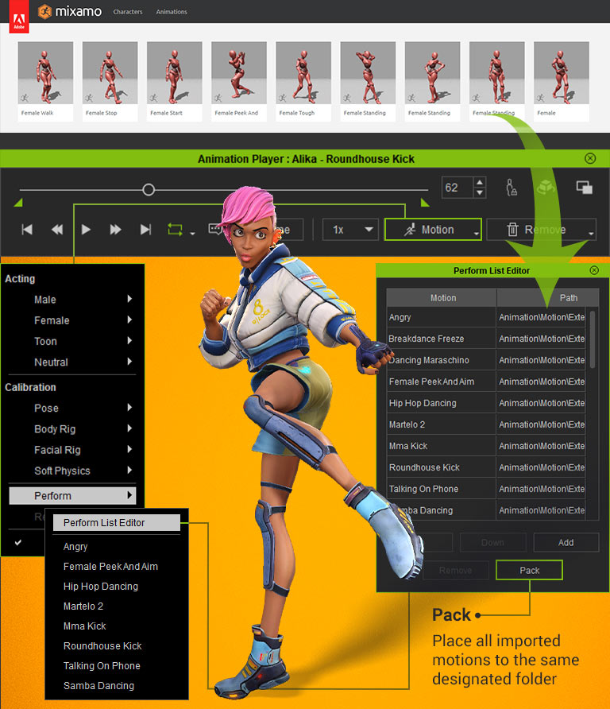
Task: Click the Add button in editor
Action: coord(566,543)
